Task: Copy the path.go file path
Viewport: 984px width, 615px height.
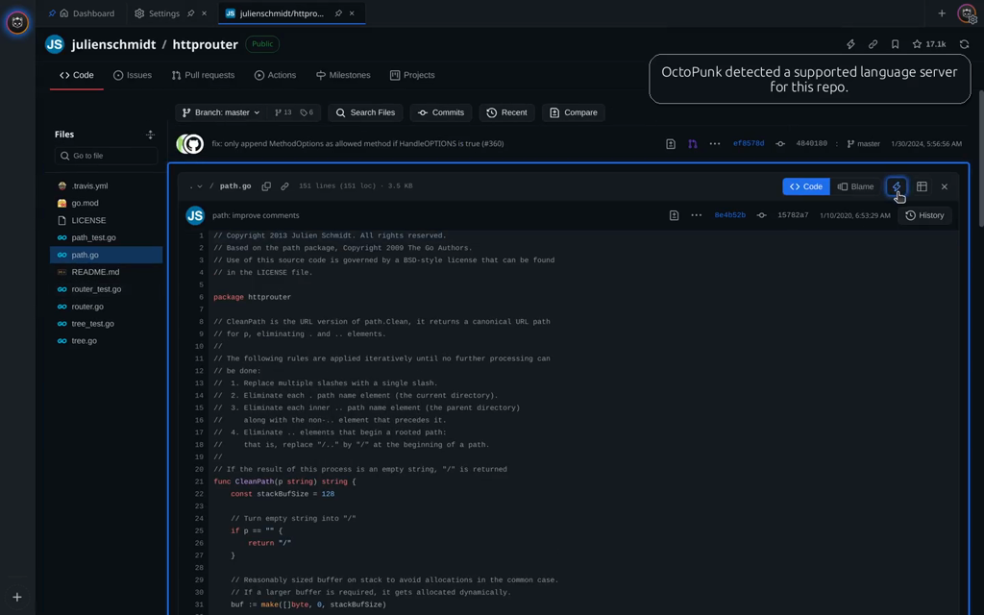Action: 266,185
